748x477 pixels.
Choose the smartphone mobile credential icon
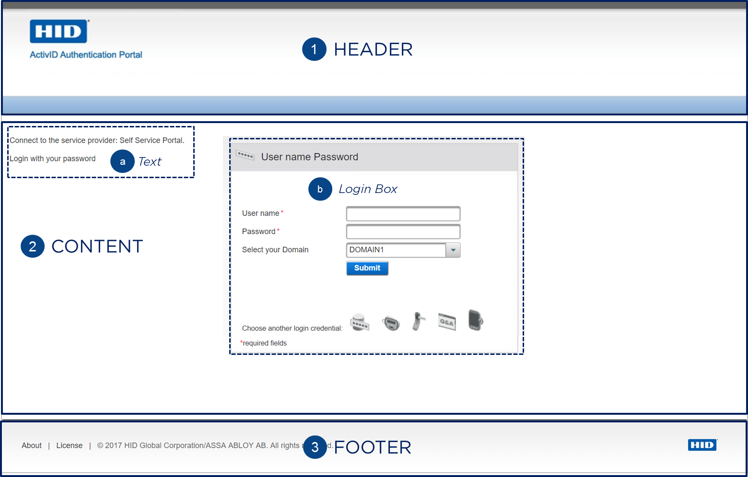(x=475, y=320)
